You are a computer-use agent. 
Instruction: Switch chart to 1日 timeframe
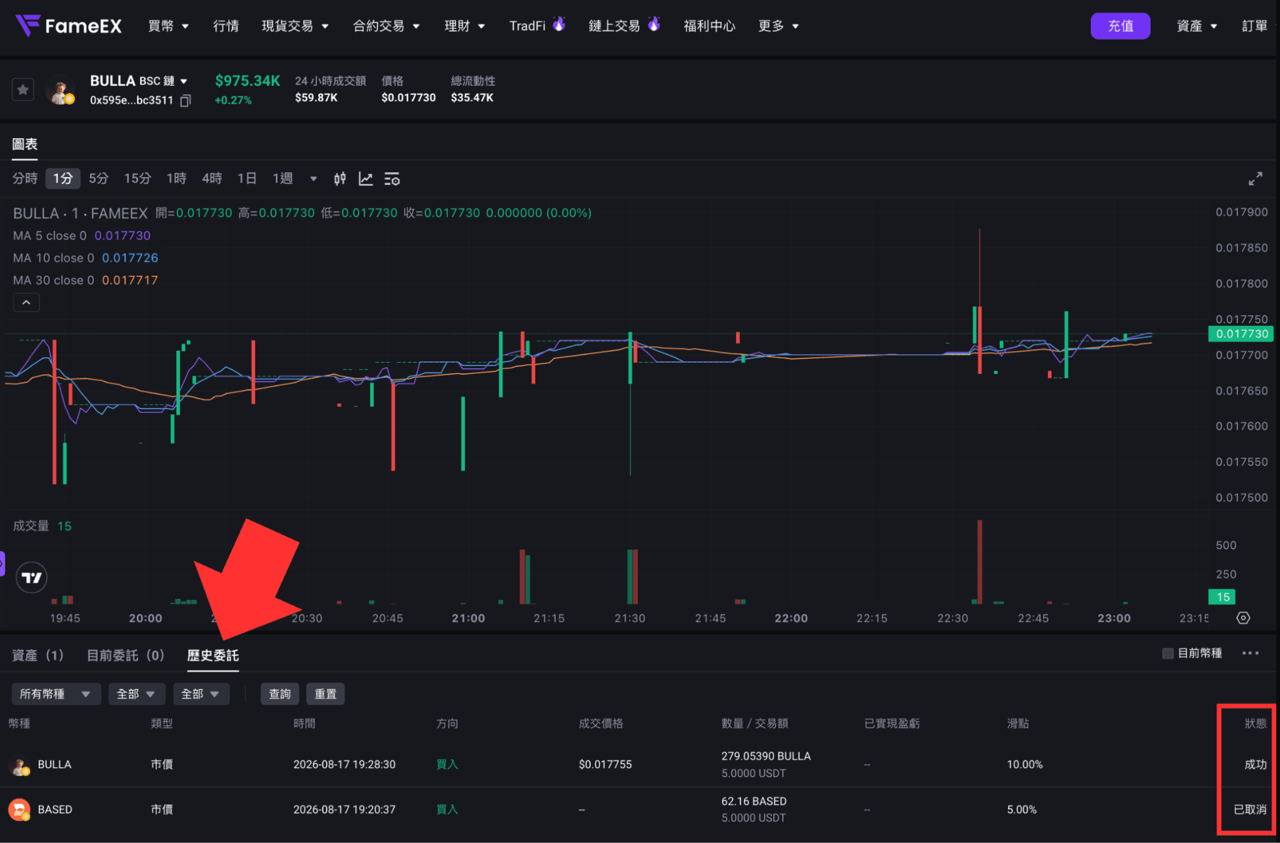pyautogui.click(x=247, y=179)
